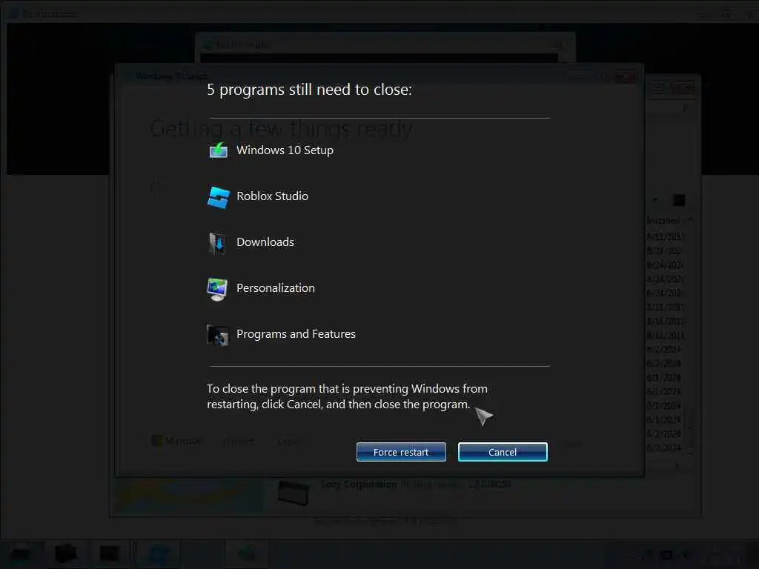Click the "Windows 10 Setup" label
Screen dimensions: 759x569
(x=285, y=150)
